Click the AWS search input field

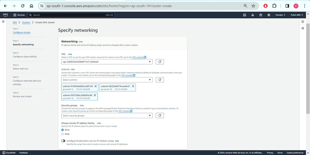[x=71, y=15]
